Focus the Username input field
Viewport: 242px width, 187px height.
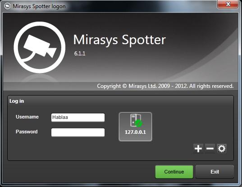coord(78,118)
